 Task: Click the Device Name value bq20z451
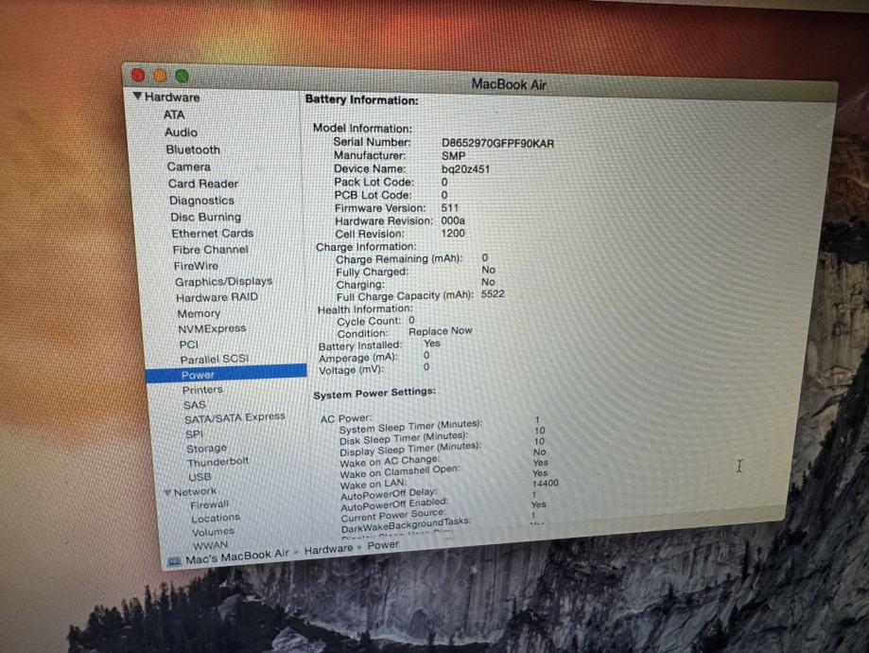465,169
